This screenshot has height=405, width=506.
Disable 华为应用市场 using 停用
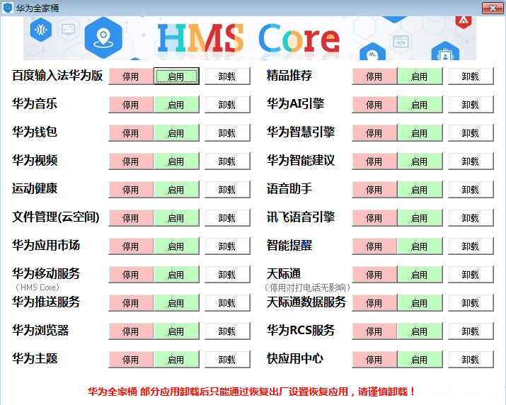click(x=131, y=246)
